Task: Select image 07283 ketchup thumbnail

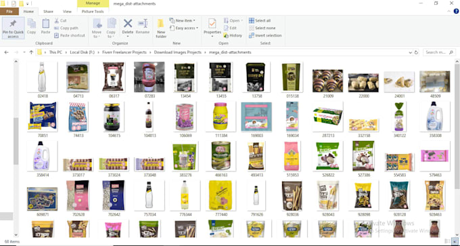Action: 149,77
